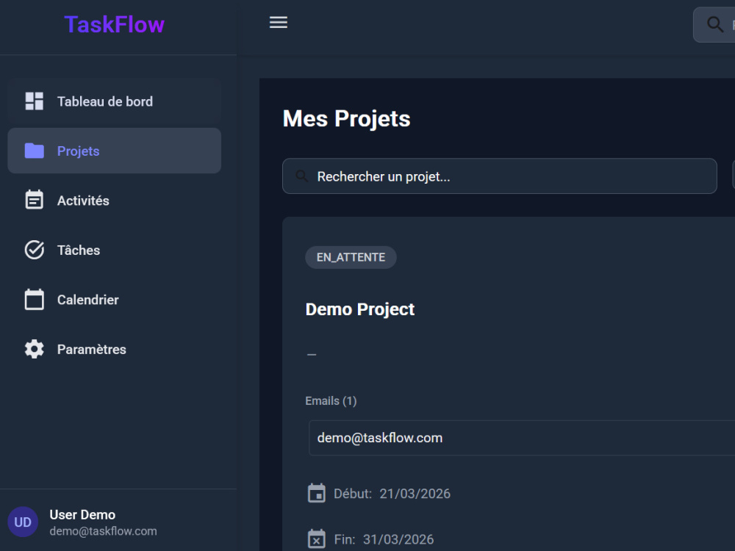Image resolution: width=735 pixels, height=551 pixels.
Task: Select Projets in the sidebar
Action: click(115, 151)
